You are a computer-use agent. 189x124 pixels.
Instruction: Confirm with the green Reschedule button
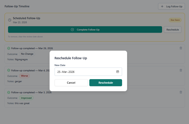click(106, 83)
